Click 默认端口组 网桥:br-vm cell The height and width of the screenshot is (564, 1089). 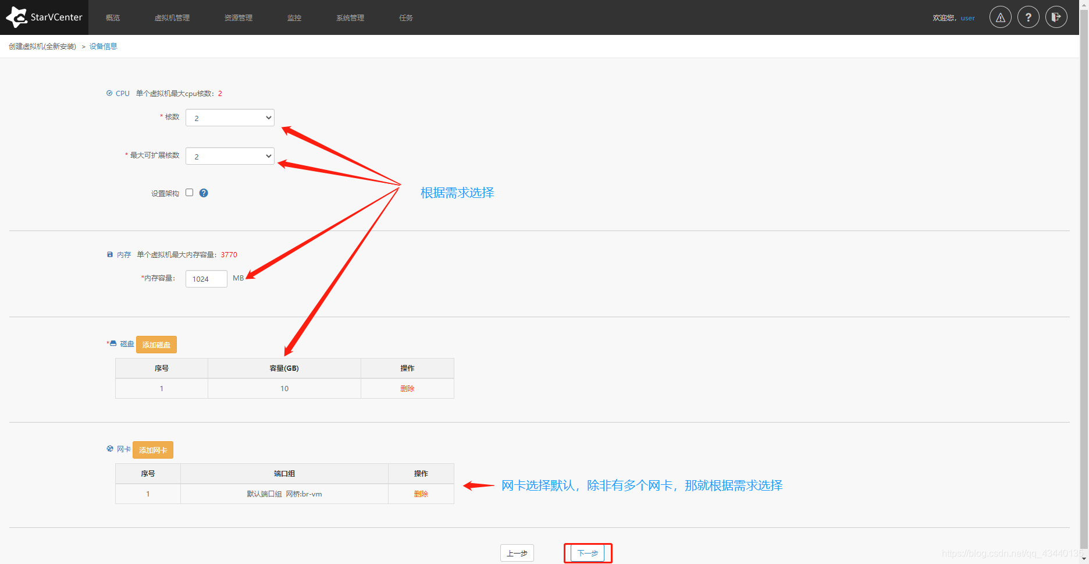[284, 494]
